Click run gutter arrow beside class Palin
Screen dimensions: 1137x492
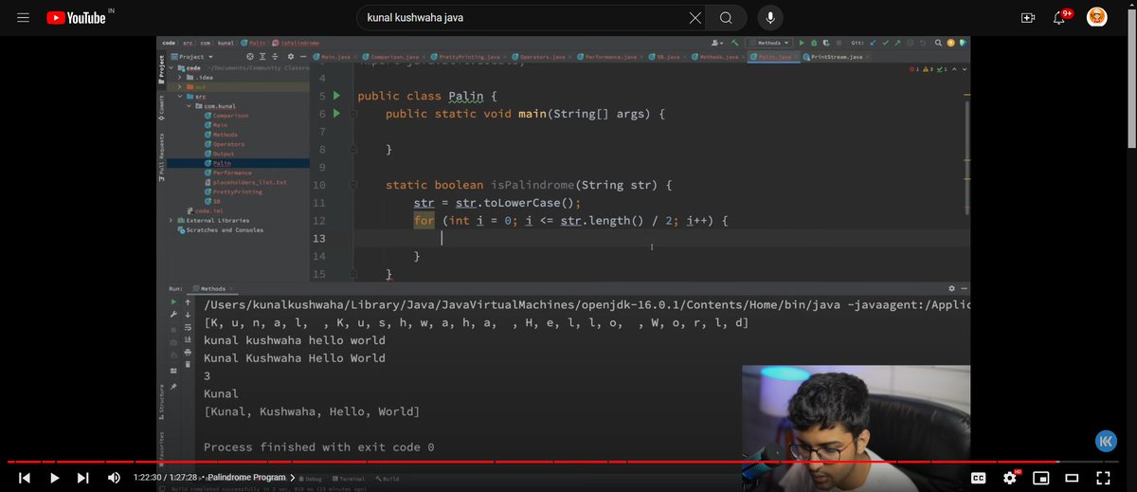pos(336,96)
